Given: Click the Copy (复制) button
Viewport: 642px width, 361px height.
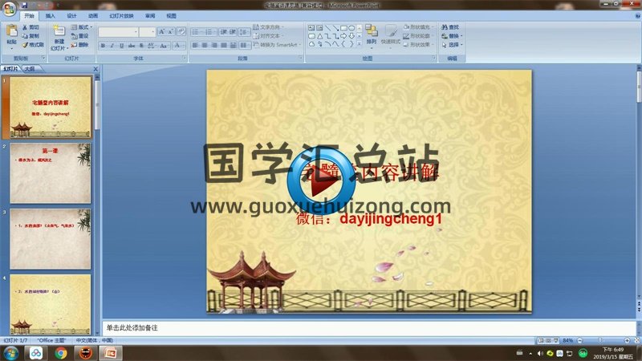Looking at the screenshot, I should (30, 36).
